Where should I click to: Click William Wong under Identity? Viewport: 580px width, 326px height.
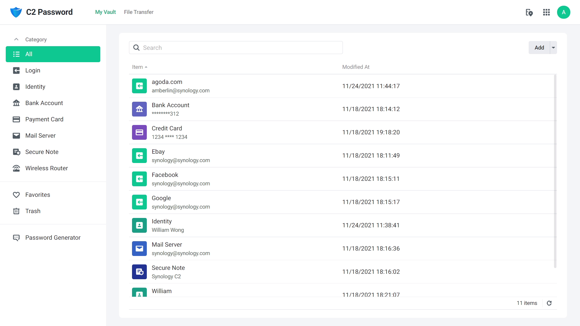point(168,230)
